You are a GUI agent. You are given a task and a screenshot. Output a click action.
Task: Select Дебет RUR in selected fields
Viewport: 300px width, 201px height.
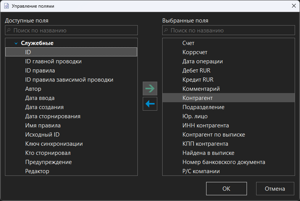(196, 71)
